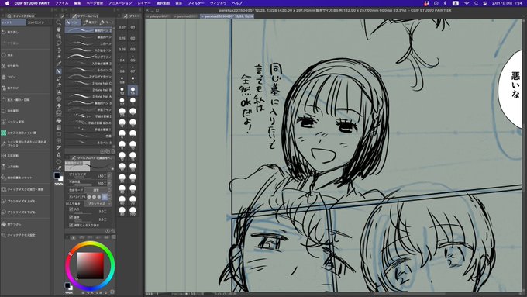Select the Airbrush tool
This screenshot has width=527, height=297.
point(59,92)
